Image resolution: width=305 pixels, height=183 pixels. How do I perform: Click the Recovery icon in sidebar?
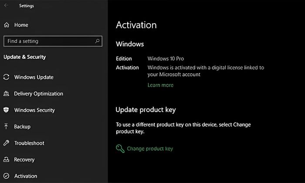click(6, 159)
